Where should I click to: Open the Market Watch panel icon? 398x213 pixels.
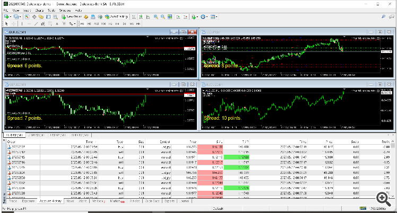click(28, 17)
